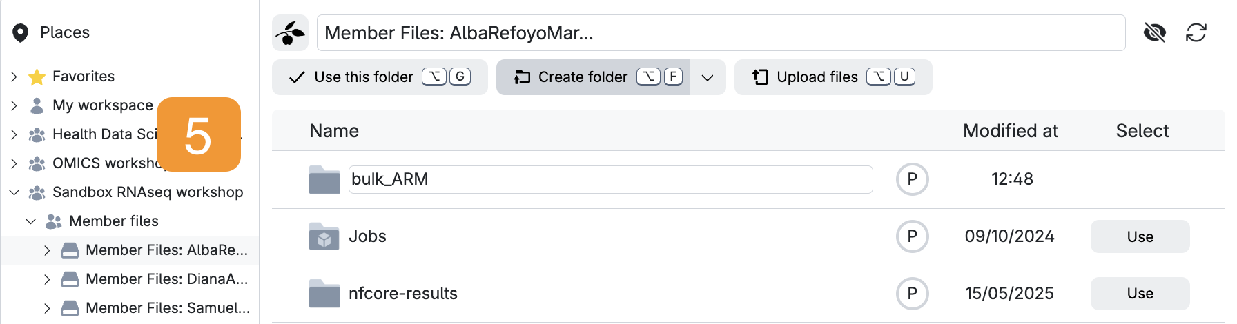1237x324 pixels.
Task: Select My workspace in Places
Action: point(103,105)
